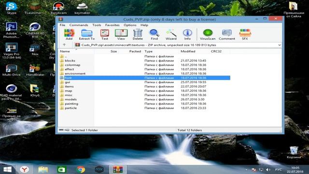309x174 pixels.
Task: Open Chrome from the taskbar
Action: (81, 170)
